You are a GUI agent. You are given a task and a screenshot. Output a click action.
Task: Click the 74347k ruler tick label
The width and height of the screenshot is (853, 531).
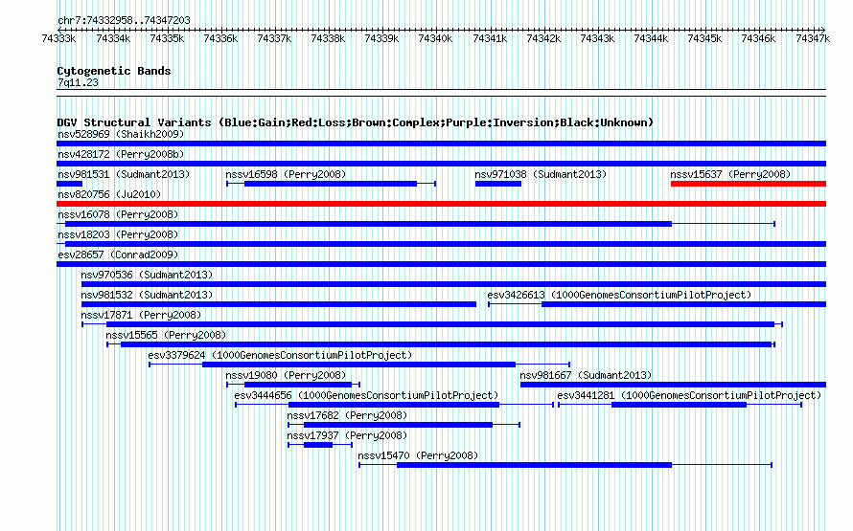(813, 38)
